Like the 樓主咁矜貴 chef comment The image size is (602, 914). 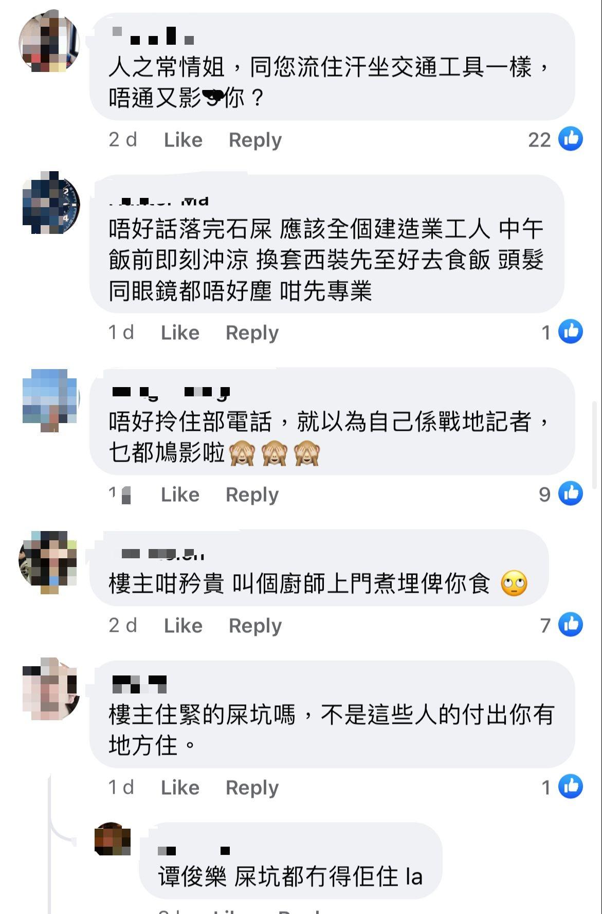[x=183, y=626]
